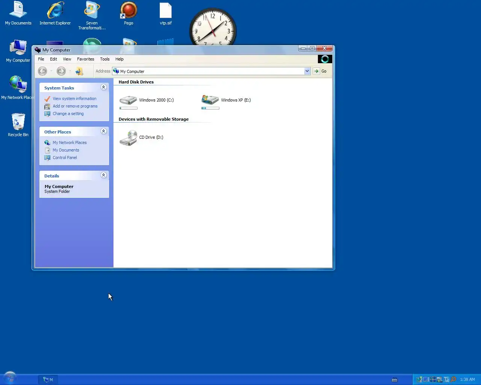Click inside the Address bar field
This screenshot has height=385, width=481.
click(211, 71)
